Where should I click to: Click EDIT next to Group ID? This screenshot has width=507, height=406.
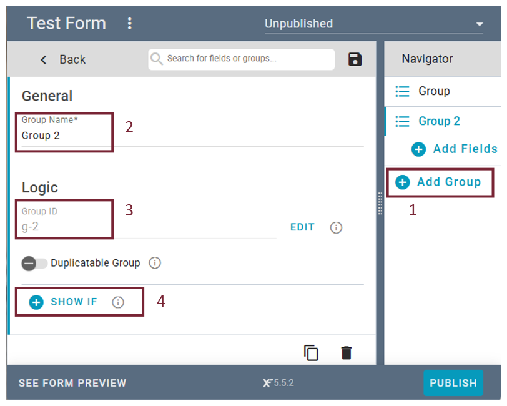[x=302, y=227]
